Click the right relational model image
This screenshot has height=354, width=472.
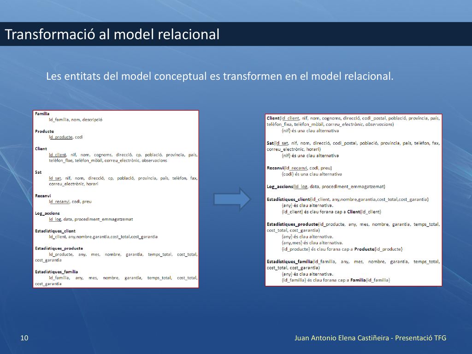coord(354,200)
